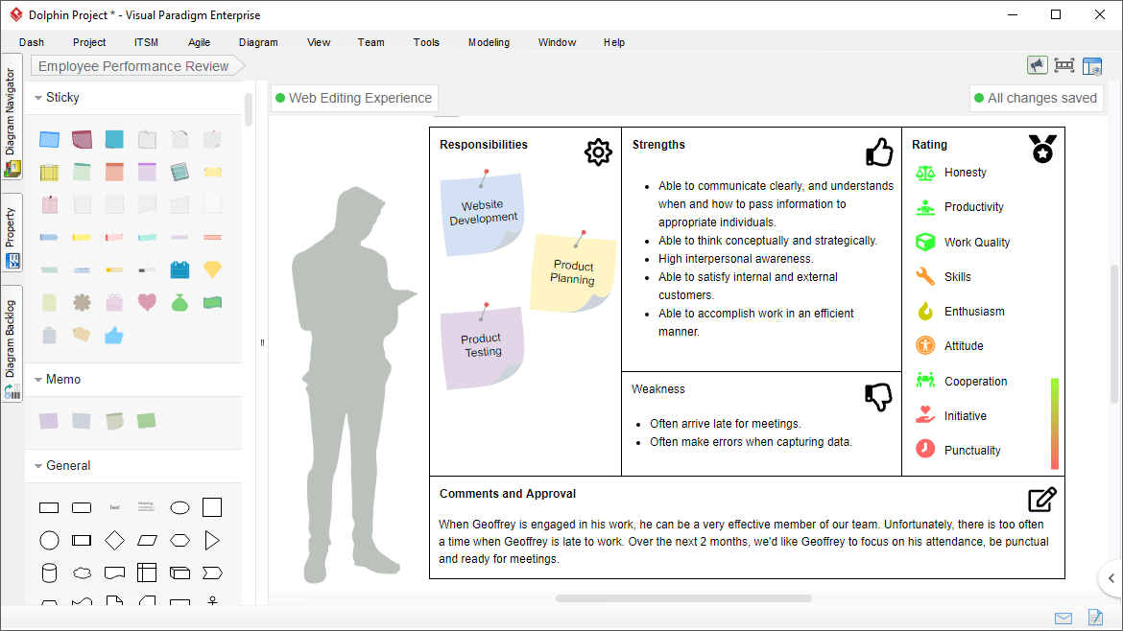
Task: Pick the cloud shape in General
Action: 83,573
